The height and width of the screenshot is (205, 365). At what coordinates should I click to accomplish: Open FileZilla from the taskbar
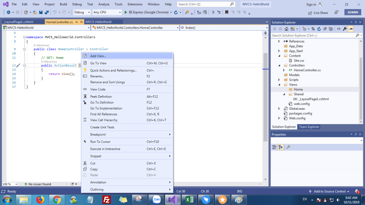click(107, 200)
